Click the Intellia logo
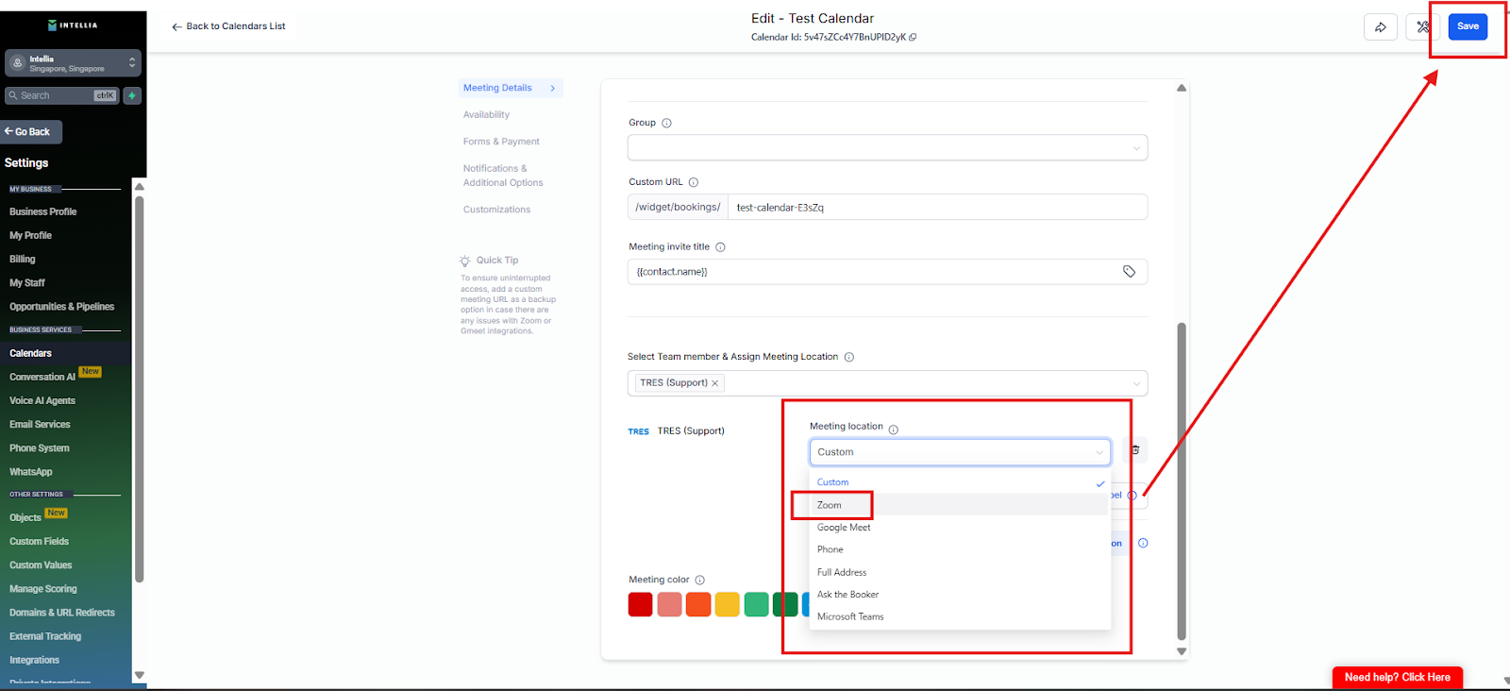This screenshot has height=691, width=1510. [73, 25]
